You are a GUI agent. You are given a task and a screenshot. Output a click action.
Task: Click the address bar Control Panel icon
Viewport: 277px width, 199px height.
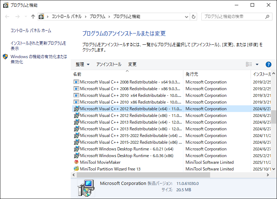(x=41, y=17)
